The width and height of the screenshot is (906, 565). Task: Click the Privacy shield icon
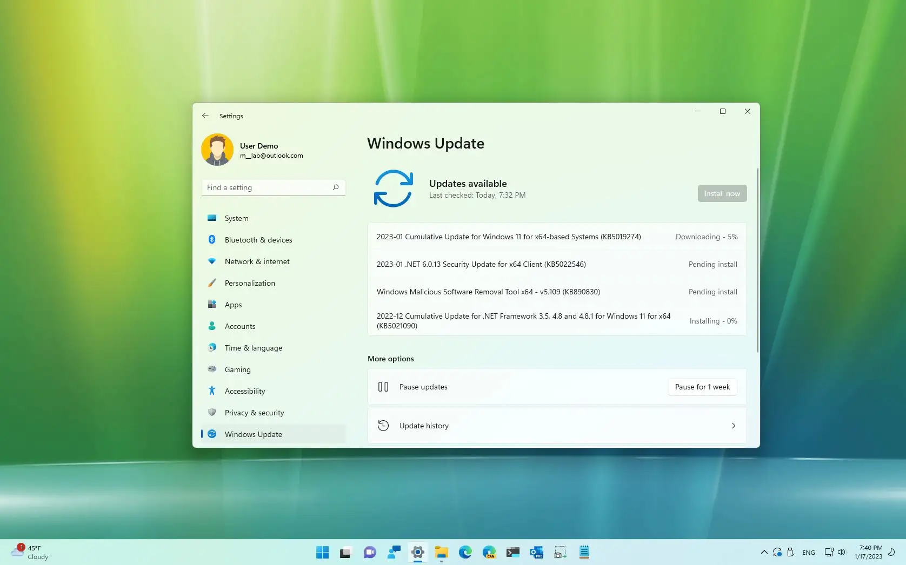click(x=212, y=412)
